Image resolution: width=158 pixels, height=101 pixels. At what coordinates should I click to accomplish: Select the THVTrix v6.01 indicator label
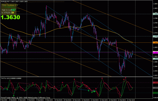6,78
